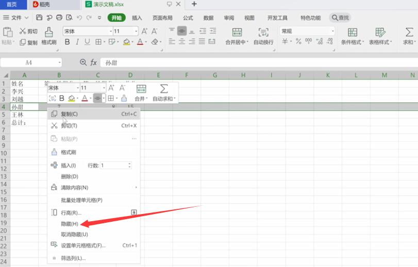Open Table Styles 表格样式
The width and height of the screenshot is (418, 267).
coord(380,35)
